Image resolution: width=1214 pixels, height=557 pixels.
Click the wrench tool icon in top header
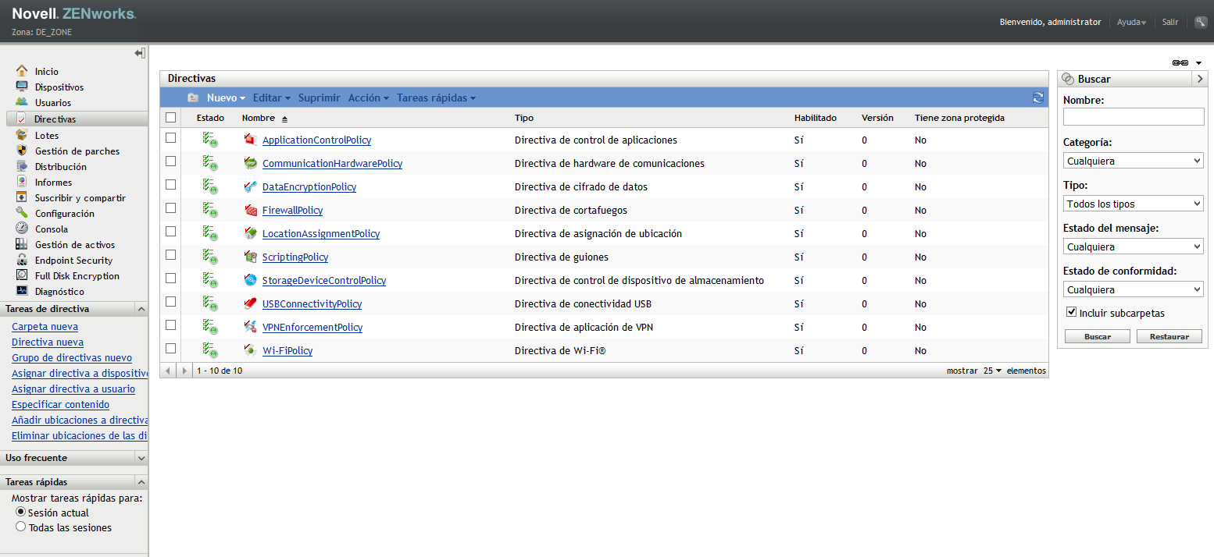pyautogui.click(x=1201, y=22)
